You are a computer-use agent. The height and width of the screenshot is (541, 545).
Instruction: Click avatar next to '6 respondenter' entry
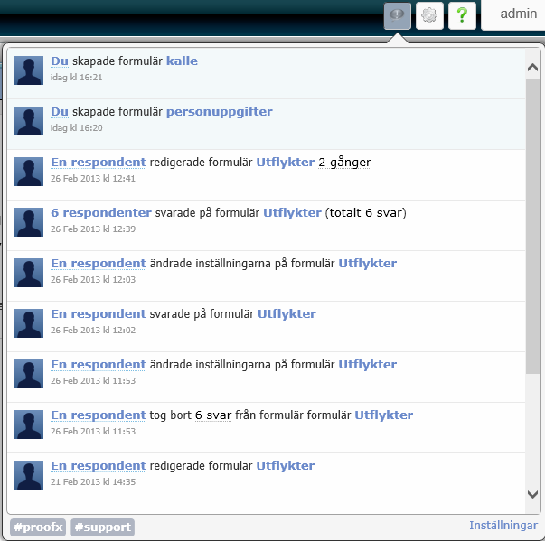[30, 222]
